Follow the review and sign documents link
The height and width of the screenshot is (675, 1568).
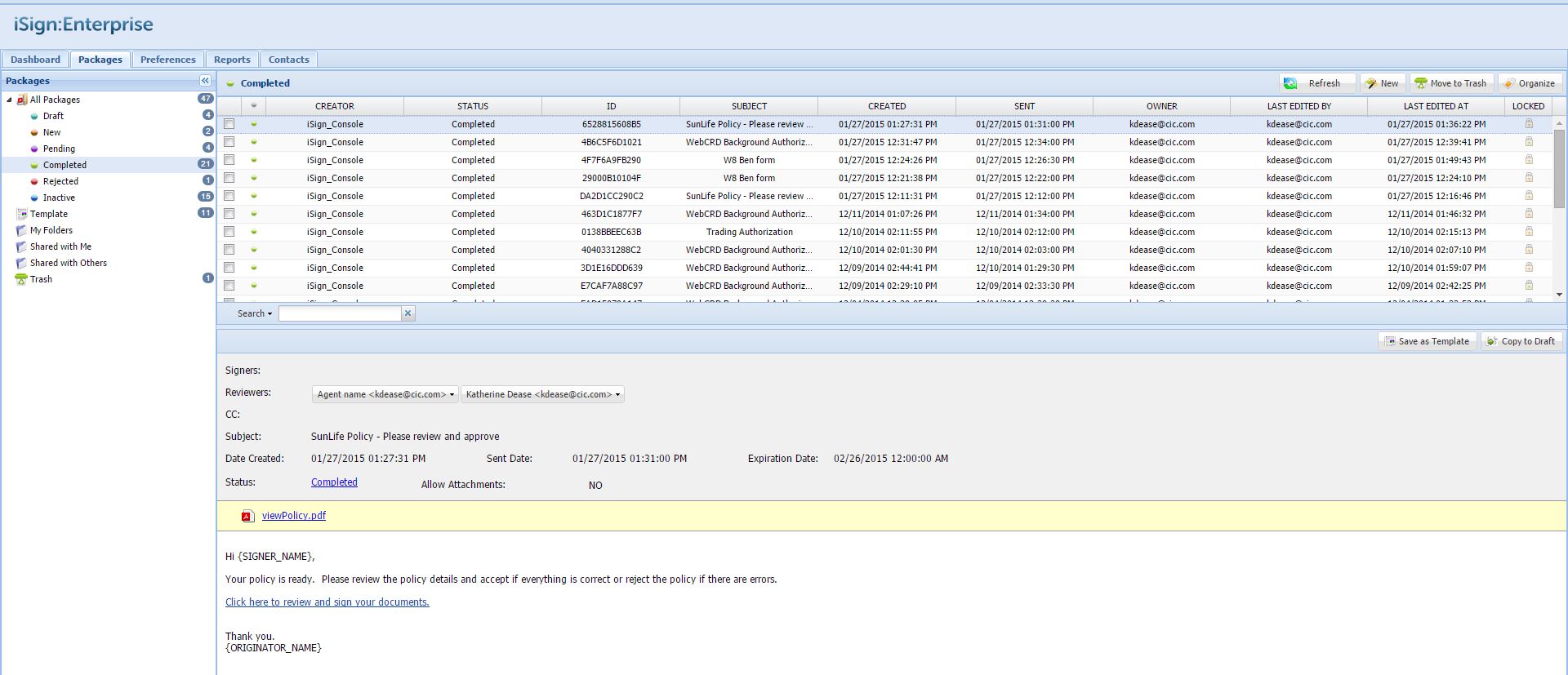[327, 602]
